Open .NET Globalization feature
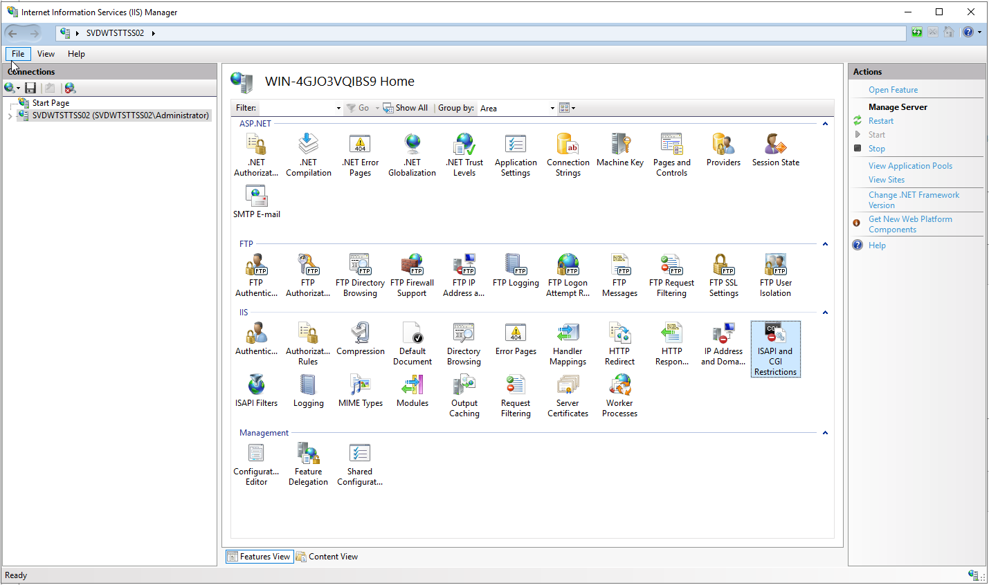This screenshot has width=989, height=585. pos(412,155)
